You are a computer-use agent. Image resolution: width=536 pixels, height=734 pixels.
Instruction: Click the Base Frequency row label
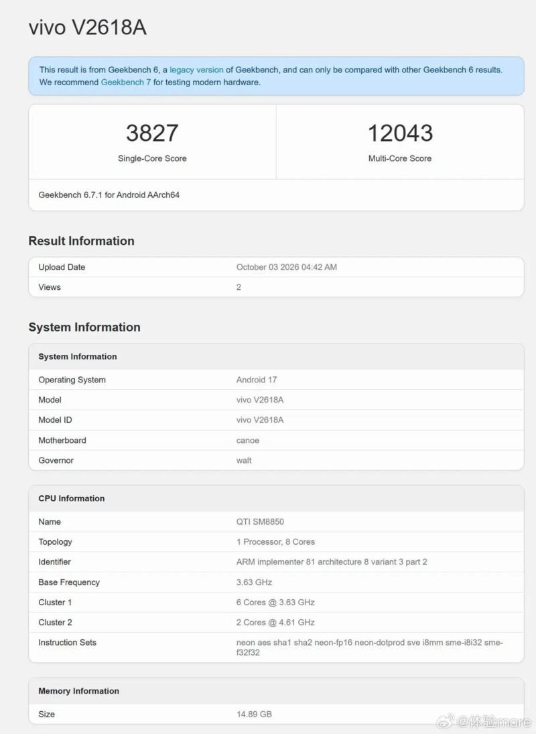(69, 582)
